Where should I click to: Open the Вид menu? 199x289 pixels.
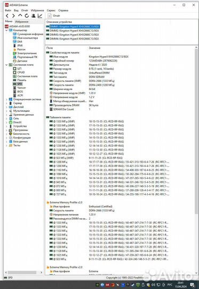pyautogui.click(x=16, y=11)
